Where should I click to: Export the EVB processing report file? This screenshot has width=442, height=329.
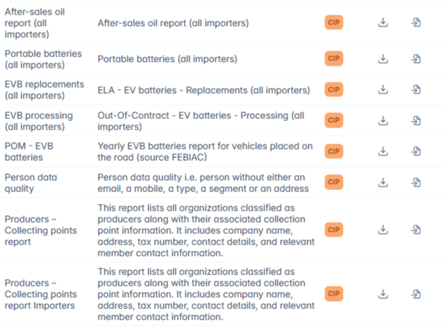pos(416,120)
